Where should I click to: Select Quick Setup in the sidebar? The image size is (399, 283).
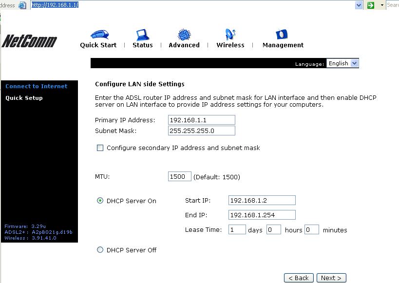24,98
